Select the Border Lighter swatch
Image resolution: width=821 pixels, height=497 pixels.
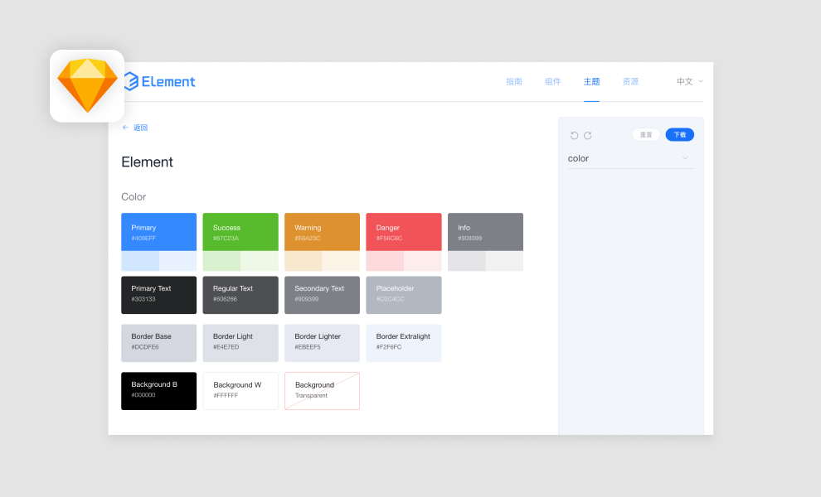[322, 343]
